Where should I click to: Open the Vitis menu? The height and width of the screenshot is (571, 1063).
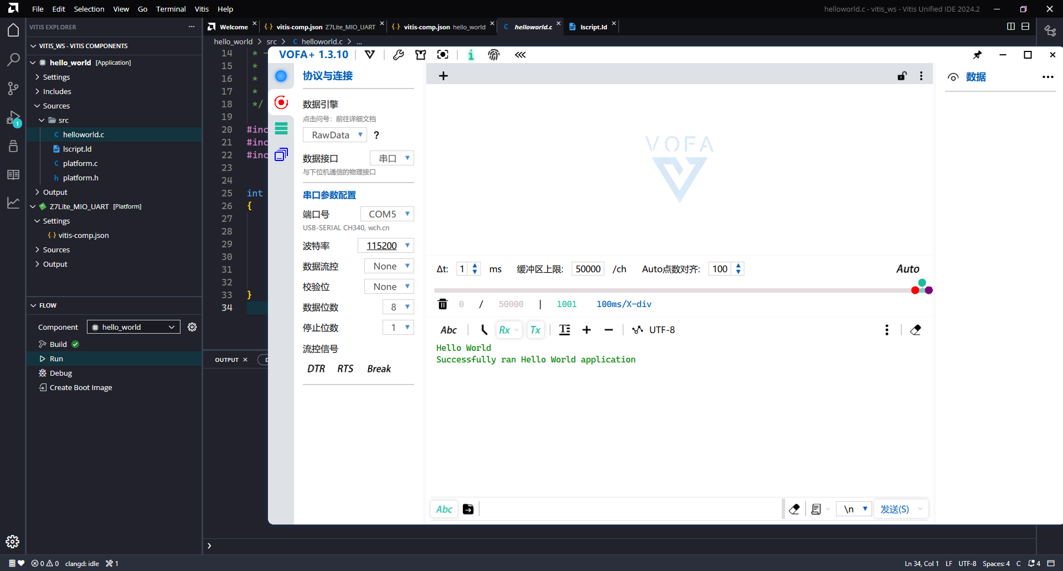coord(202,9)
